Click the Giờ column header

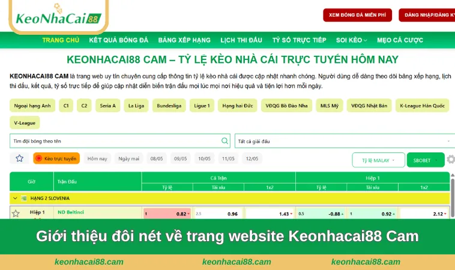click(31, 182)
